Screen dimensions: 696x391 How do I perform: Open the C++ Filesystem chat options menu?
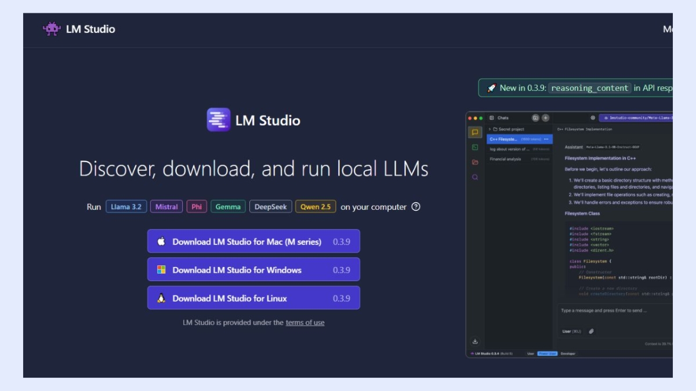(x=546, y=139)
